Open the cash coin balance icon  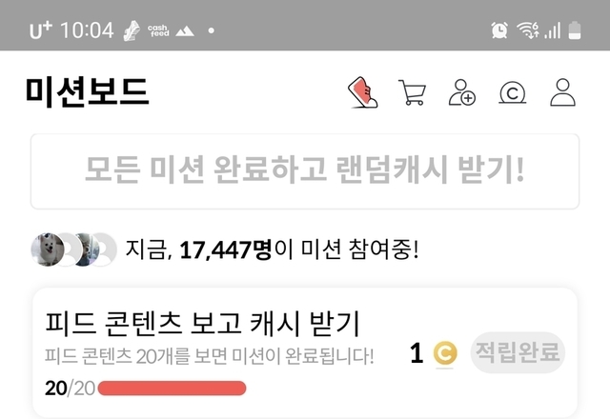click(x=513, y=92)
